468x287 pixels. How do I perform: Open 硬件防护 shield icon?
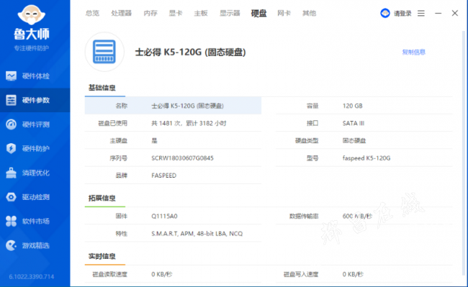coord(11,148)
